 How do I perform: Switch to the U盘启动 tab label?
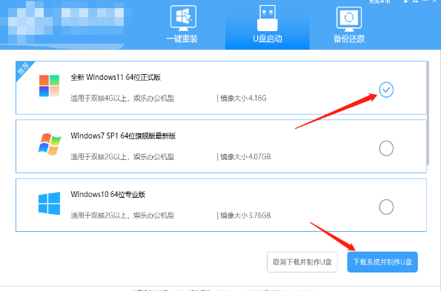pos(267,39)
